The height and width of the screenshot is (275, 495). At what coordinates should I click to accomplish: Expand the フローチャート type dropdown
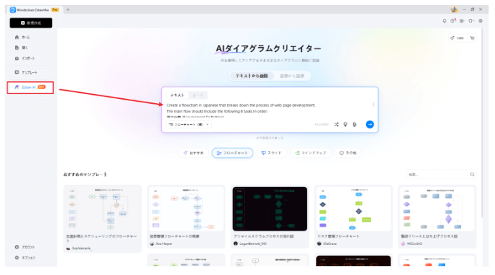click(x=190, y=124)
